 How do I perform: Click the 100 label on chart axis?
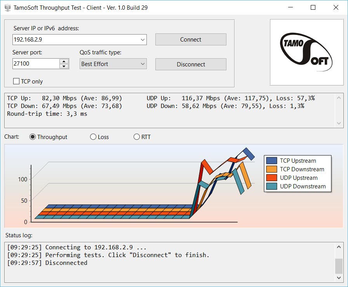pyautogui.click(x=23, y=179)
